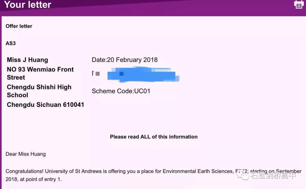Click the word "Congratulations!" in the letter
306x189 pixels.
point(25,171)
